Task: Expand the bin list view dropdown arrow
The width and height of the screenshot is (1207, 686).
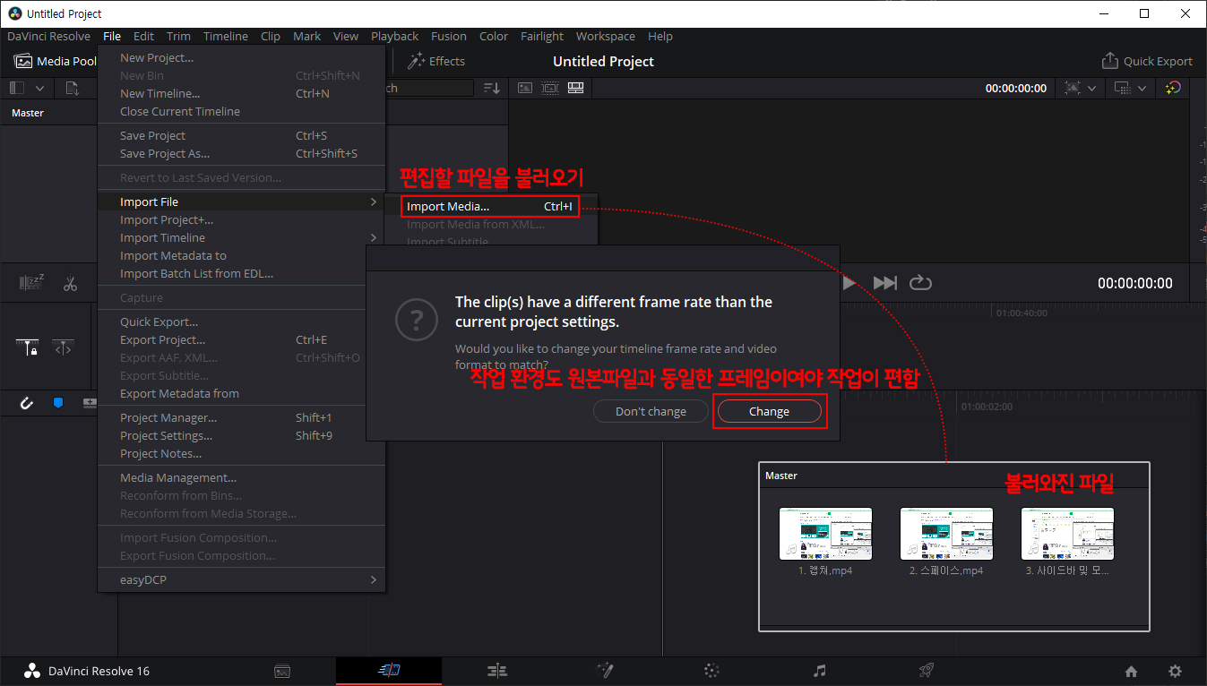Action: pyautogui.click(x=40, y=88)
